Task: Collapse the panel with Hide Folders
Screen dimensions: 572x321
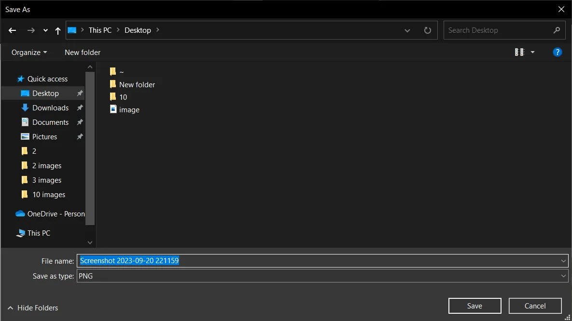Action: 33,308
